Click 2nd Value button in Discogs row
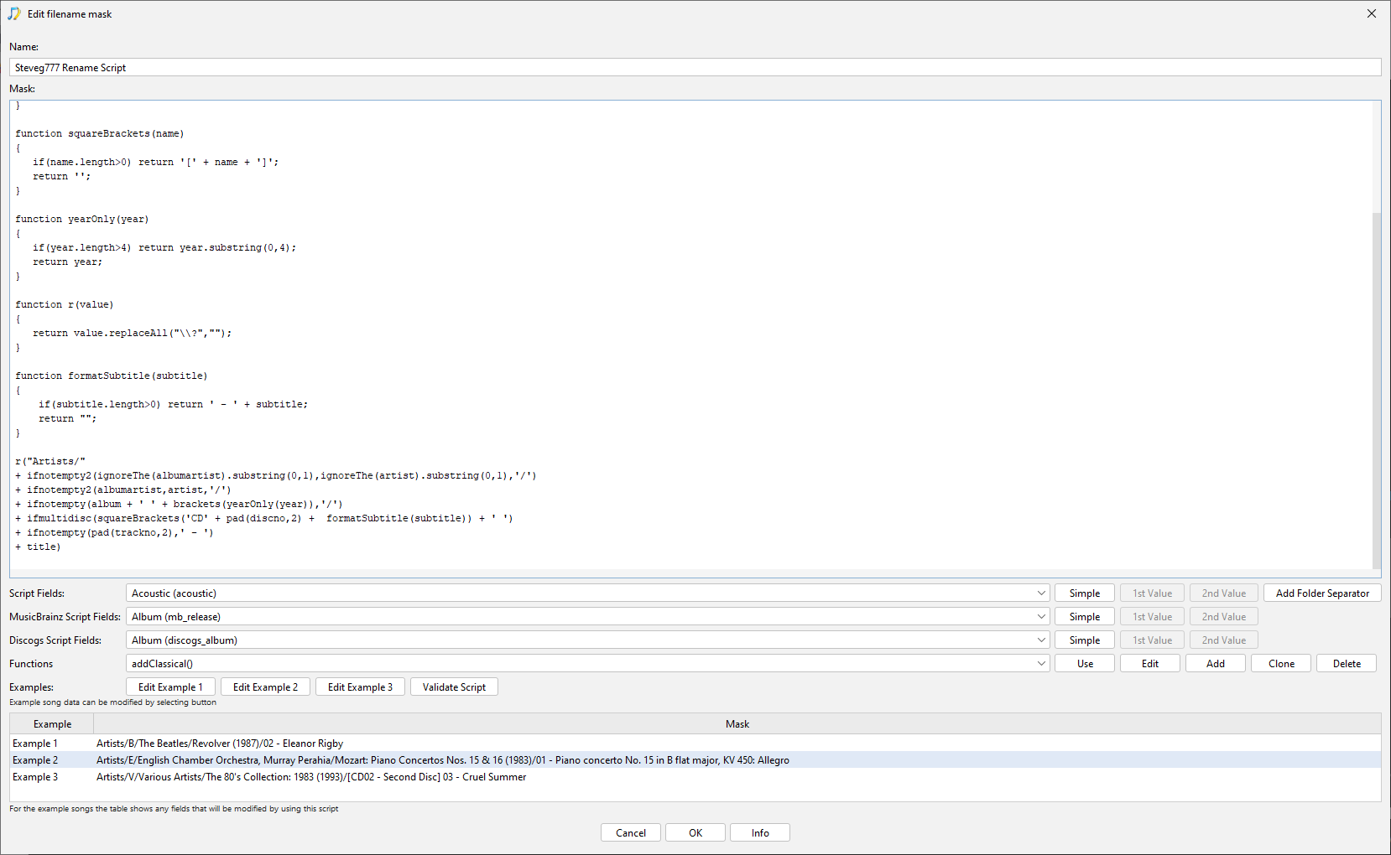The height and width of the screenshot is (855, 1391). coord(1224,640)
